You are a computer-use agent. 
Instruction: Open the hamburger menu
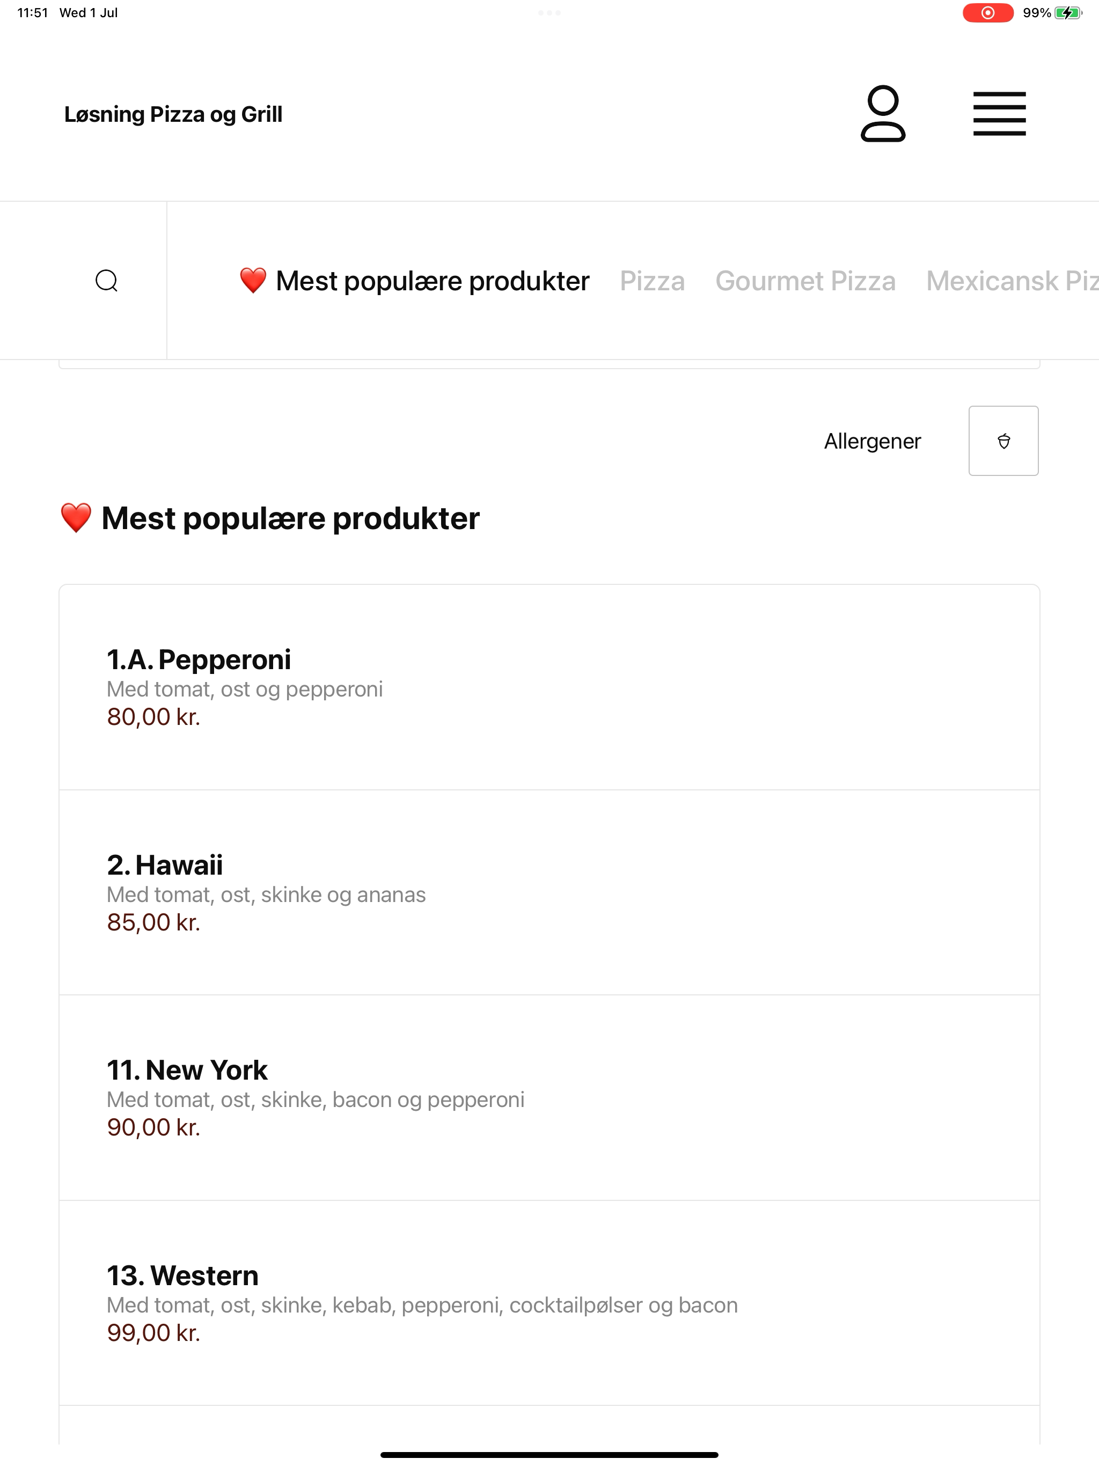click(999, 114)
